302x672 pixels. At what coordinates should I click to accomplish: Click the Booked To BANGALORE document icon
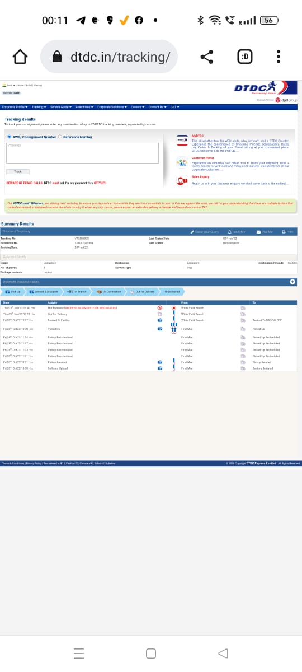pyautogui.click(x=243, y=320)
